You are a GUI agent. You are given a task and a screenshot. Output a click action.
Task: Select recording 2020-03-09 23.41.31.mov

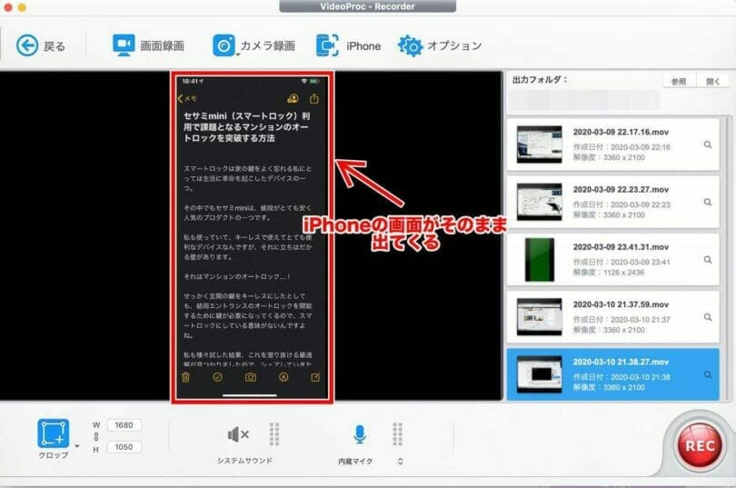613,260
